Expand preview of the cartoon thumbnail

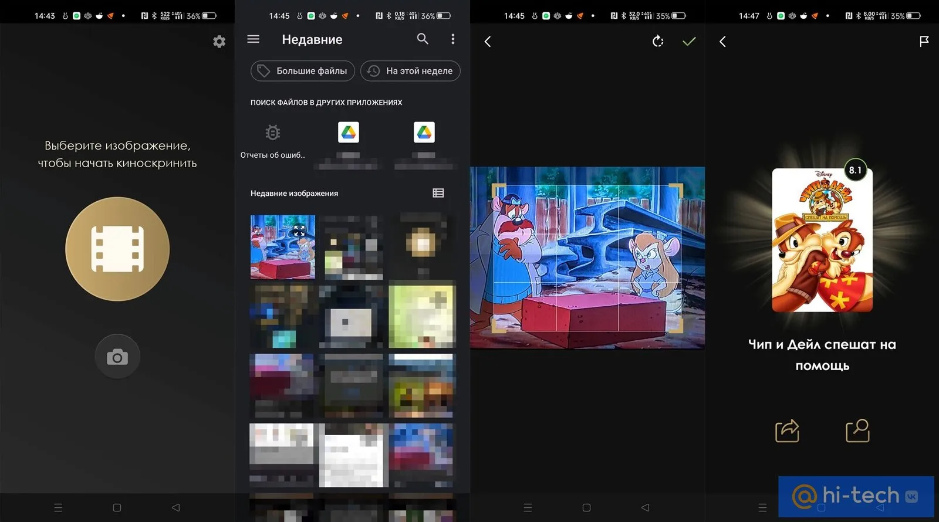[x=299, y=231]
